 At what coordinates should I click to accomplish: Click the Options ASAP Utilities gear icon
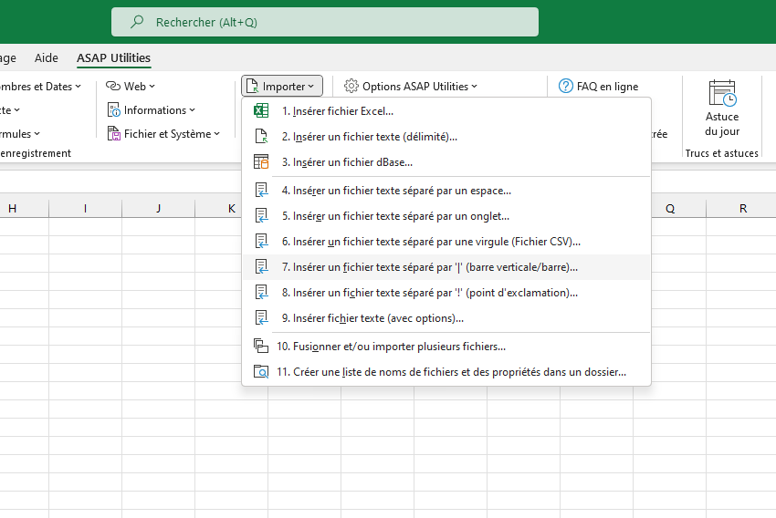[x=351, y=86]
